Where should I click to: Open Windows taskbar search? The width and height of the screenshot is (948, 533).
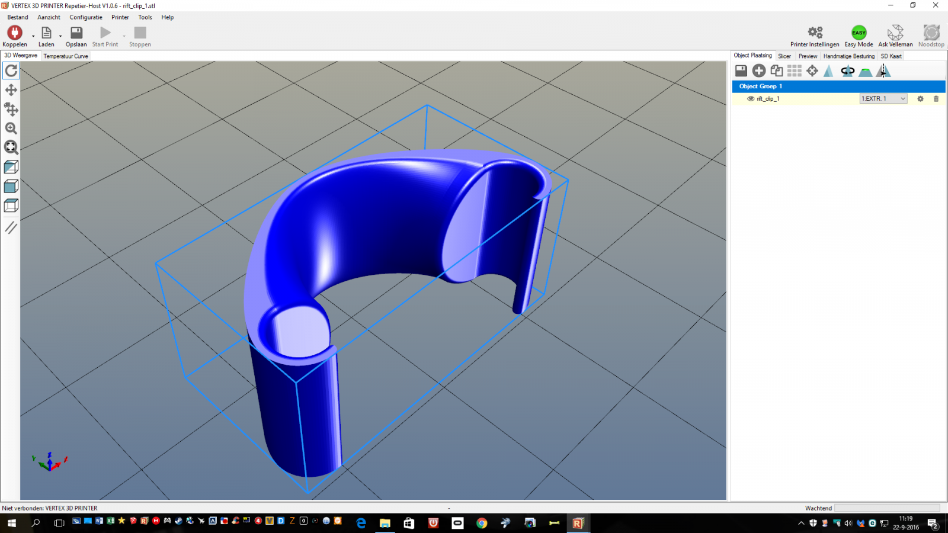(x=36, y=523)
